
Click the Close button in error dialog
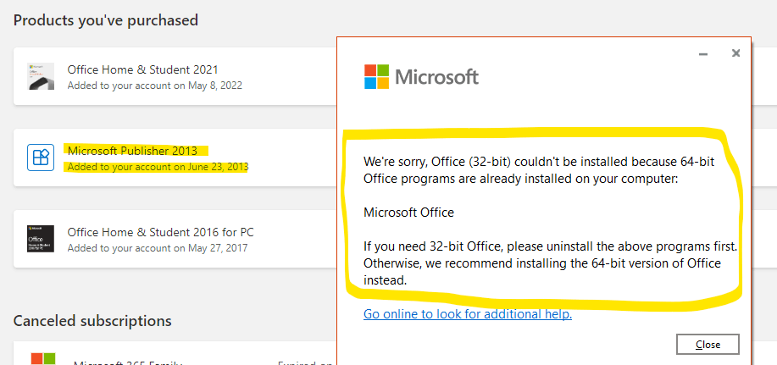708,344
